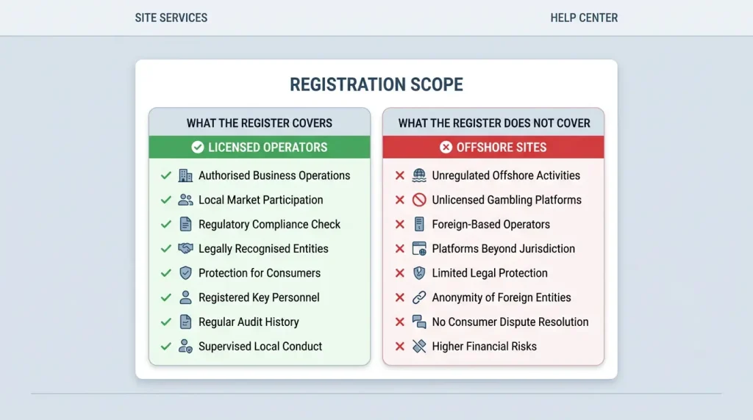Click the chain link icon beside Anonymity of Foreign Entities

click(x=419, y=297)
